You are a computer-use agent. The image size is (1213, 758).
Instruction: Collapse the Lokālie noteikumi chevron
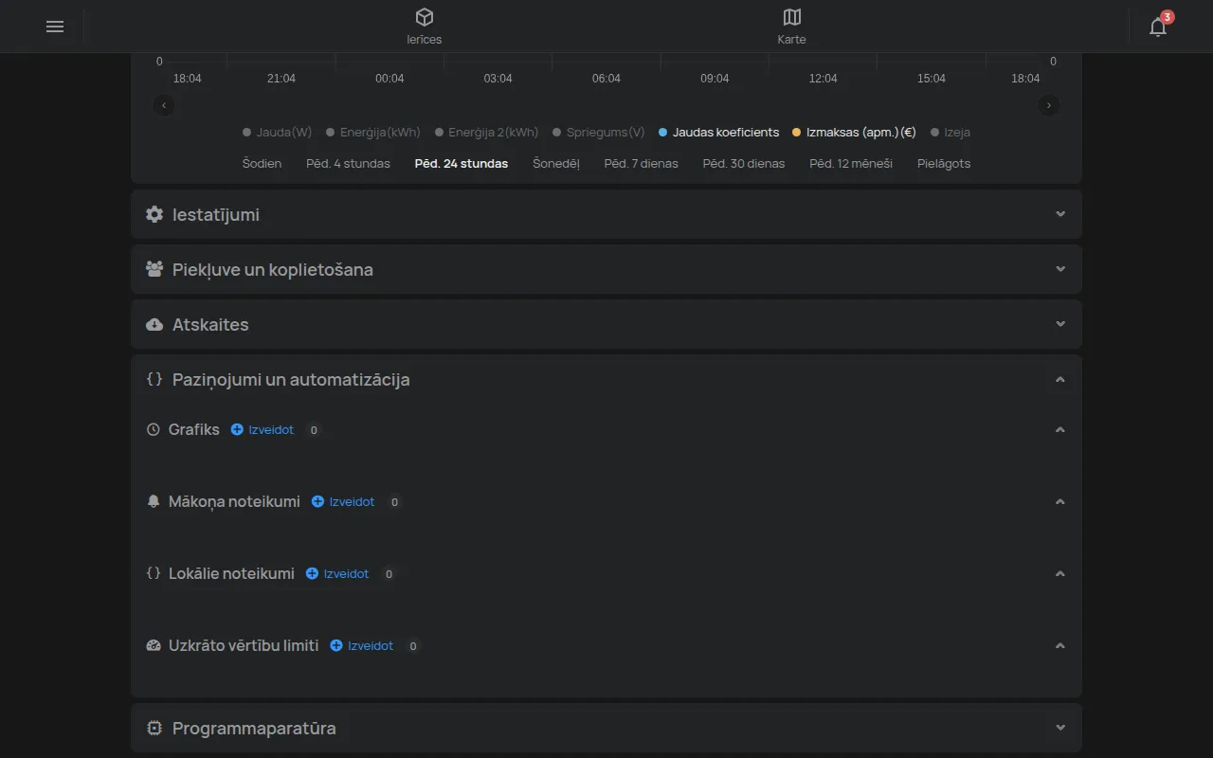1060,573
